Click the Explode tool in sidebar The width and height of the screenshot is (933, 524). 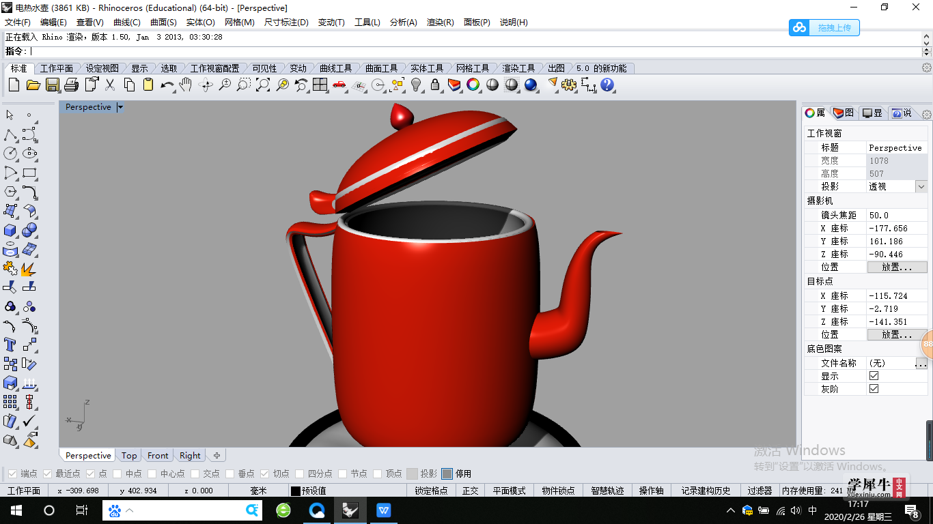(x=29, y=268)
